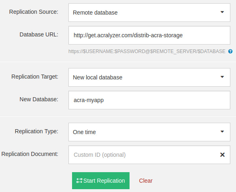The height and width of the screenshot is (192, 236).
Task: Click the New Database label
Action: tap(39, 99)
